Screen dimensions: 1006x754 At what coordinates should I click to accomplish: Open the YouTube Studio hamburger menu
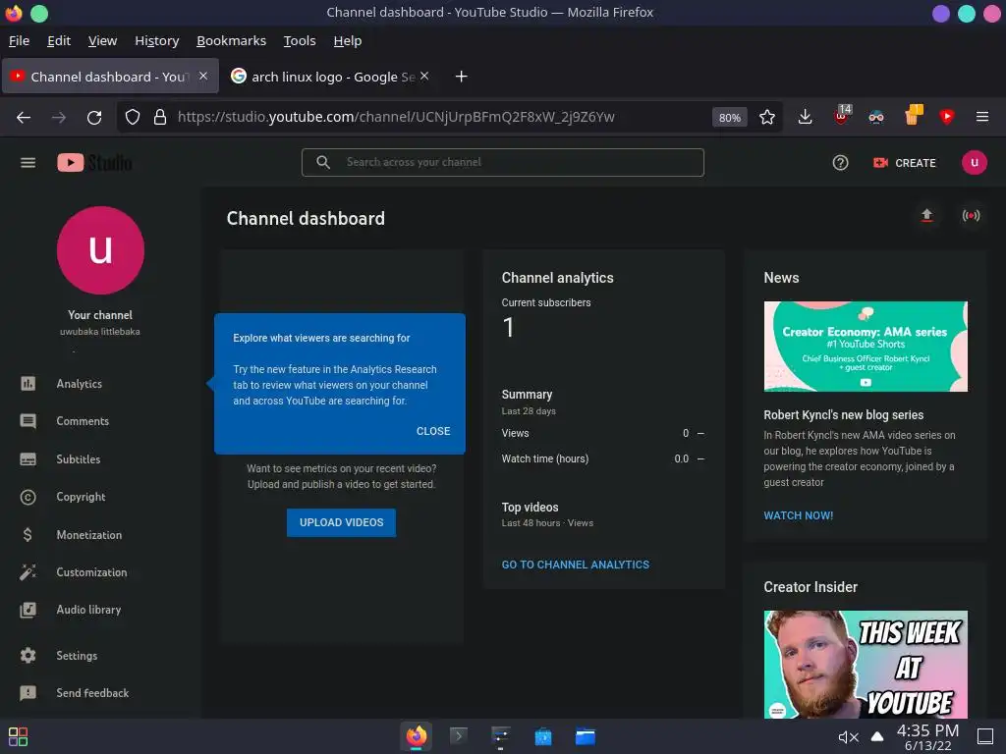(x=28, y=163)
